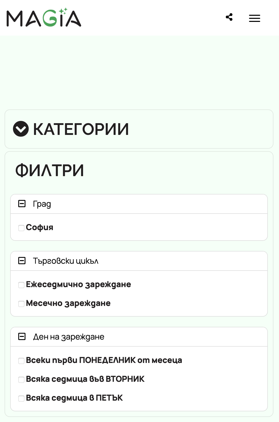Click the MAGIA logo
Viewport: 279px width, 422px height.
[44, 18]
